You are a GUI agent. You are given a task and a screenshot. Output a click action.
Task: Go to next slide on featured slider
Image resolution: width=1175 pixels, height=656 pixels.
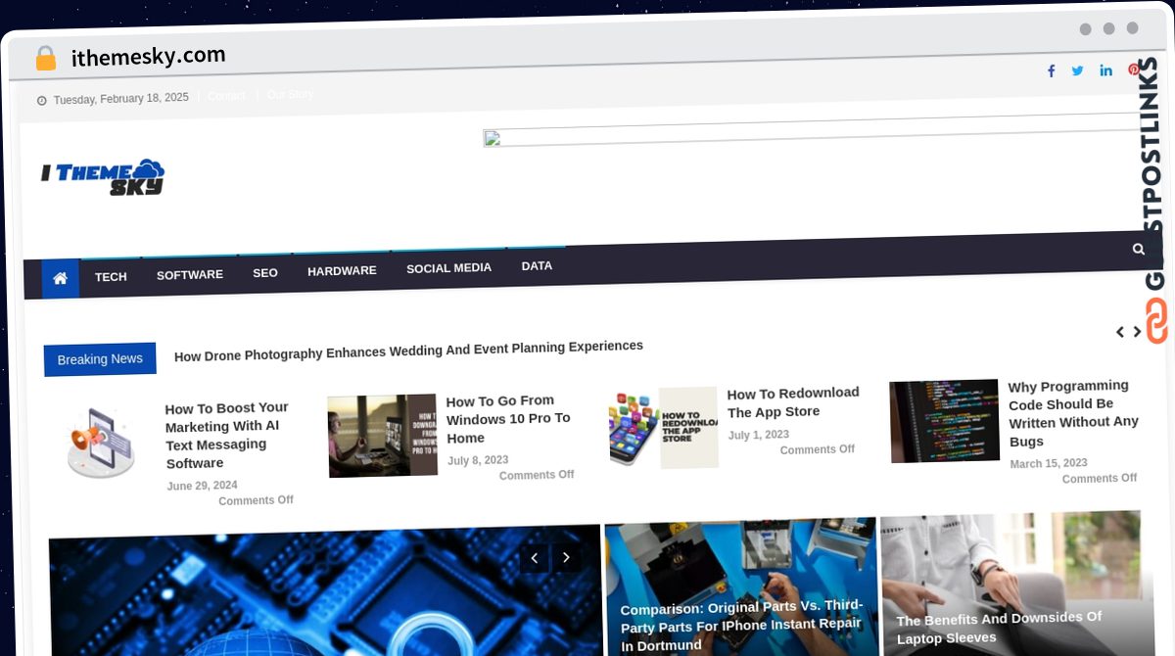tap(566, 558)
